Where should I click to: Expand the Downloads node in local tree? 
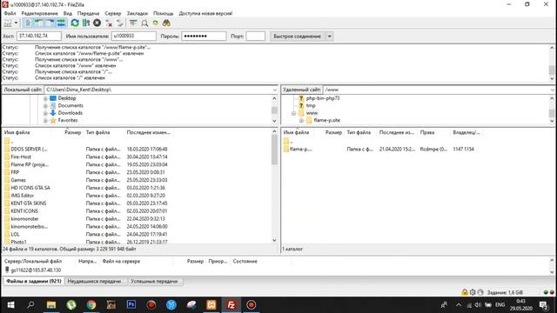coord(45,113)
